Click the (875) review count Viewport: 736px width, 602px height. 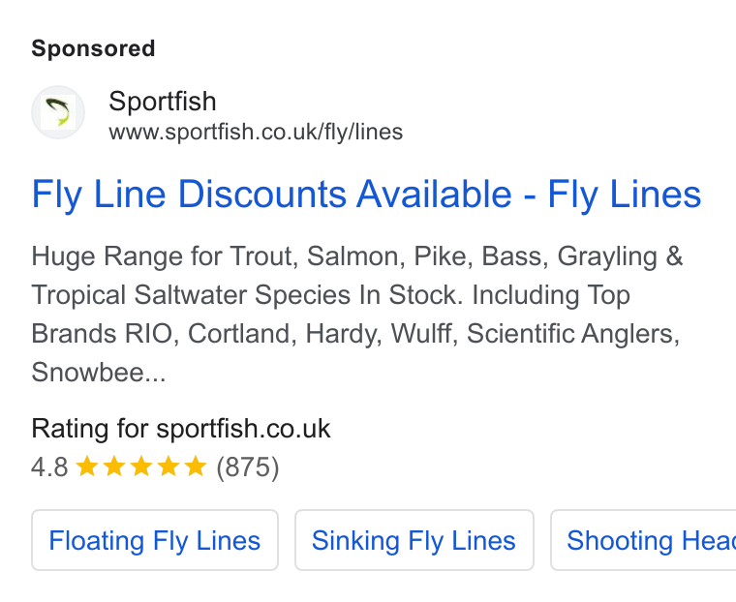pyautogui.click(x=248, y=467)
